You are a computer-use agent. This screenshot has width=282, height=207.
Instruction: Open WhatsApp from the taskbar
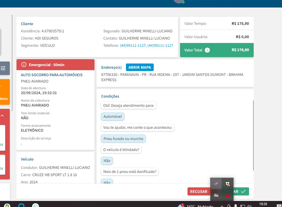pos(36,205)
